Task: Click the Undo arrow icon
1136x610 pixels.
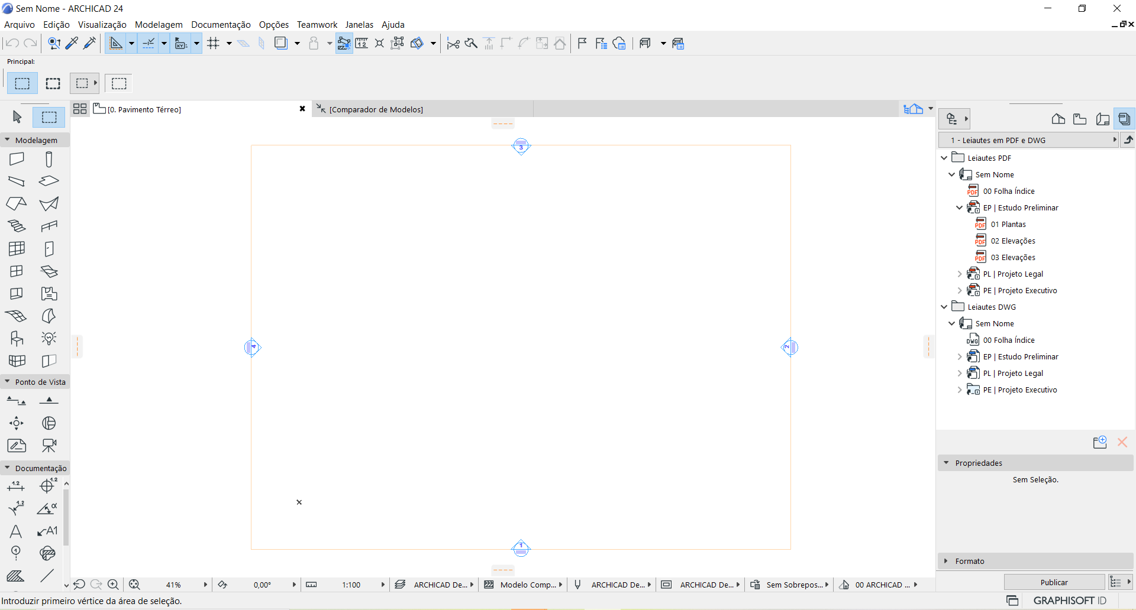Action: pyautogui.click(x=12, y=43)
